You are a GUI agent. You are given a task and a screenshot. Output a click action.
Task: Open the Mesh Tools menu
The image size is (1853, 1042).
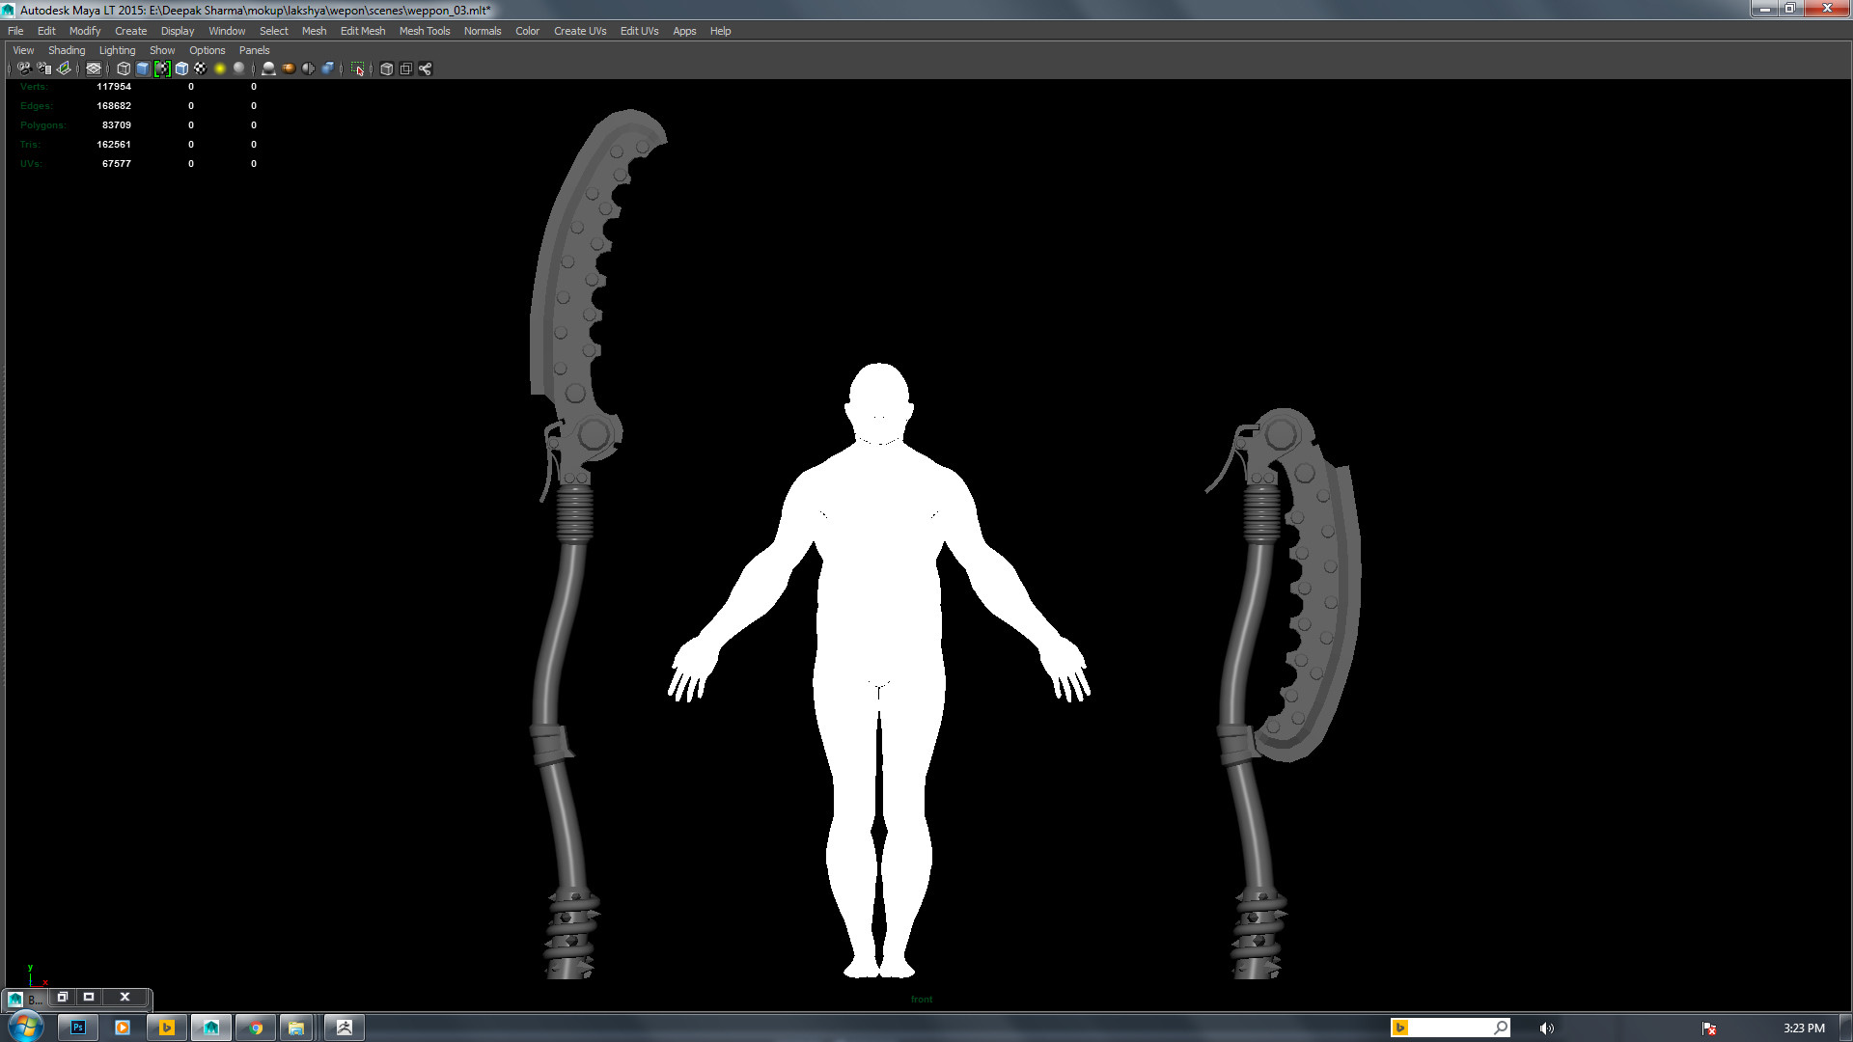(425, 31)
